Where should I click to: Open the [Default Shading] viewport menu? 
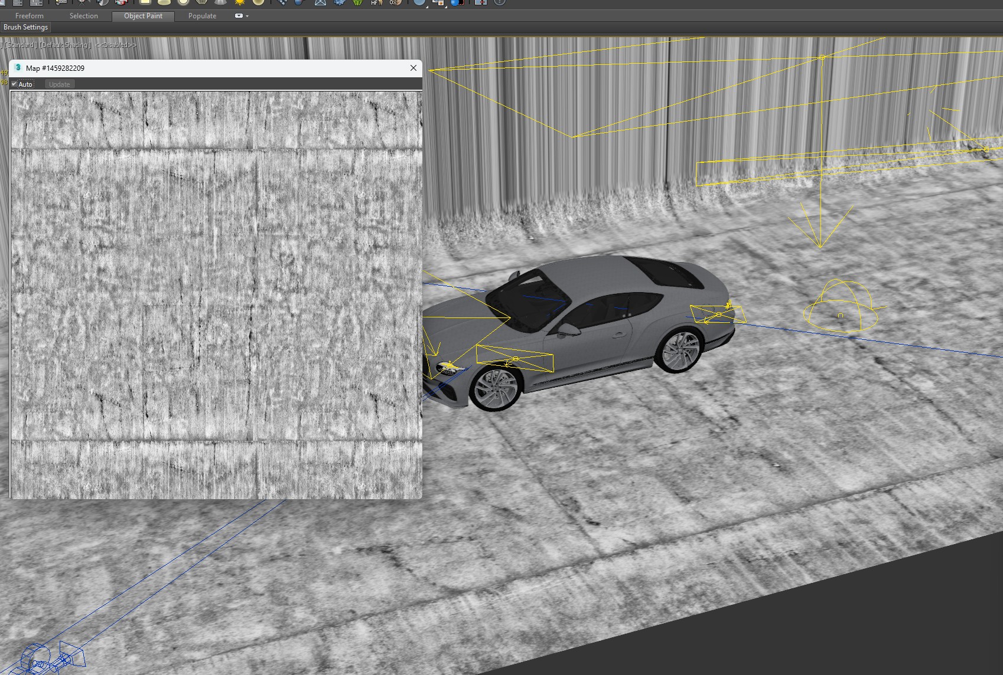pos(65,45)
